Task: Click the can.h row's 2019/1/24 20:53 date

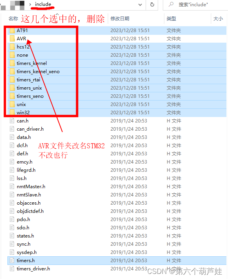Action: tap(129, 121)
